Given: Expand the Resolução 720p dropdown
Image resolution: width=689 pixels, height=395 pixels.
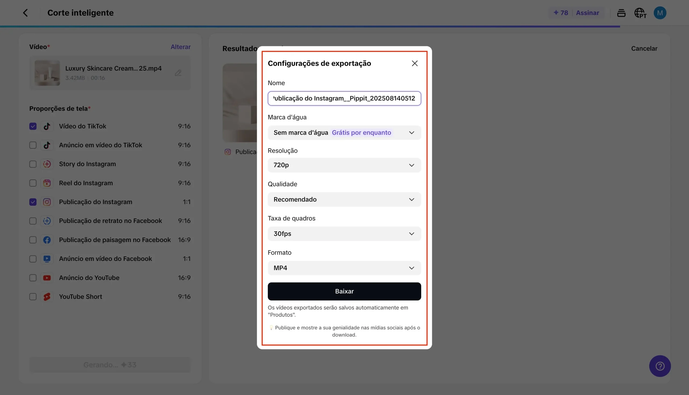Looking at the screenshot, I should pyautogui.click(x=344, y=165).
